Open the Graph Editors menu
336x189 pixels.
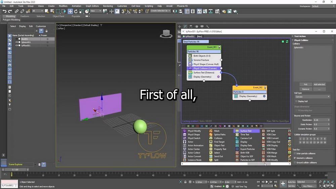[x=92, y=6]
